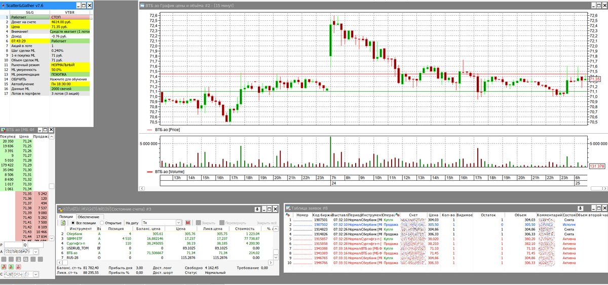The width and height of the screenshot is (608, 285).
Task: Click 131 378 volume label on chart
Action: point(598,166)
